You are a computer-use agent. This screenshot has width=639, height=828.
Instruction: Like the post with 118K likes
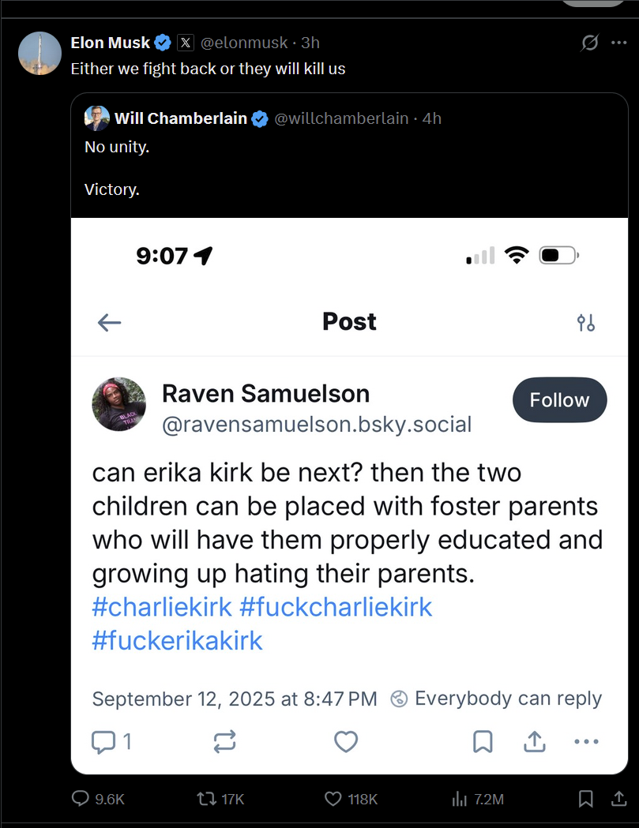point(333,799)
